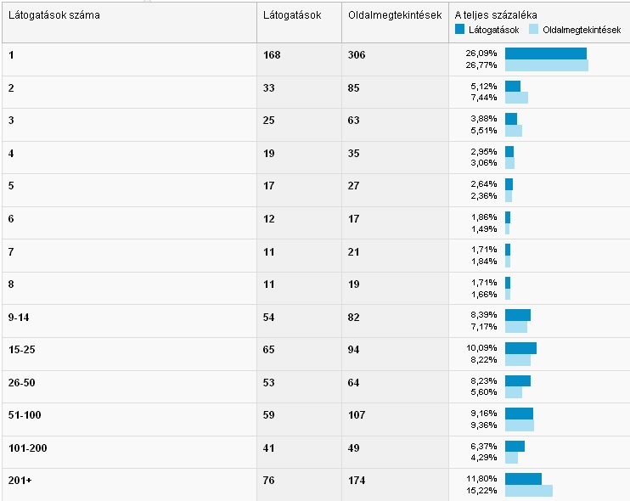Click the 174 pageviews value in 201+ row
The width and height of the screenshot is (630, 501).
(x=356, y=481)
